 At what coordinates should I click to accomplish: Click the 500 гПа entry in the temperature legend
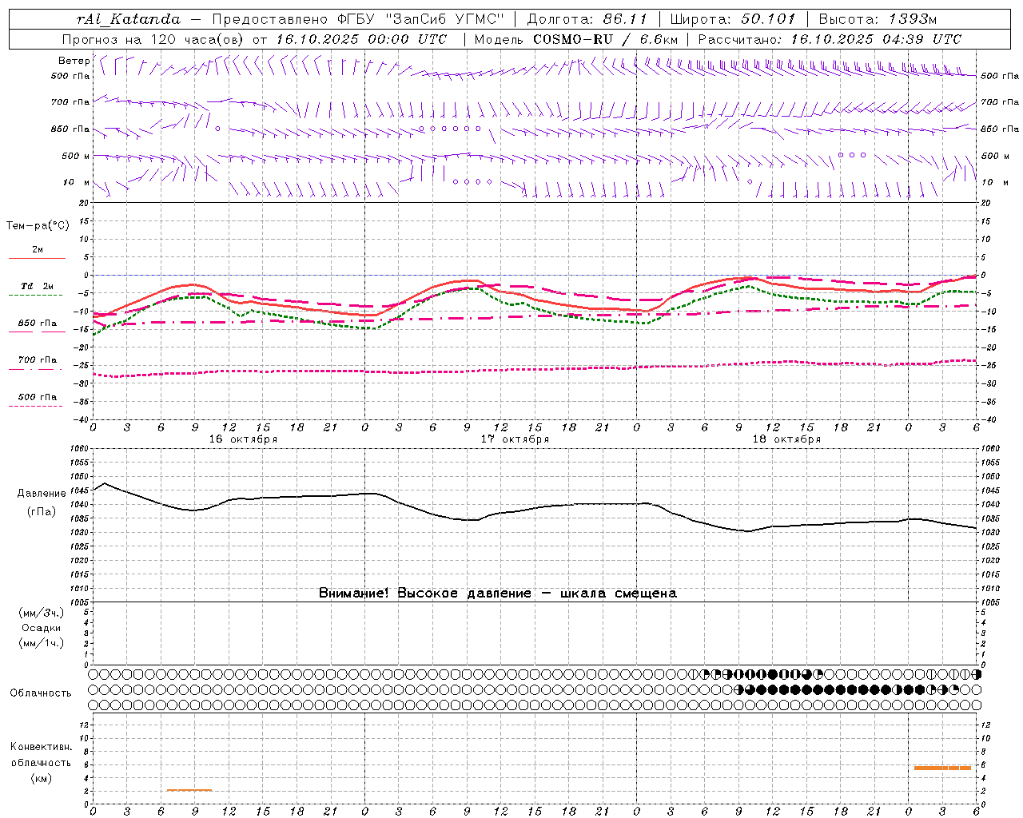coord(37,397)
